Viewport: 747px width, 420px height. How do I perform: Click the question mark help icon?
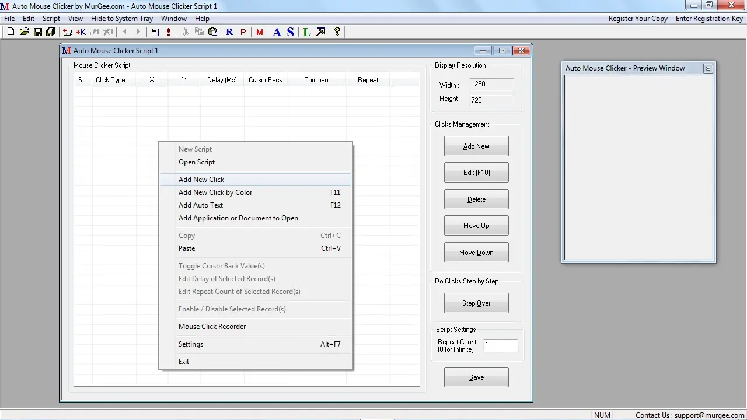click(x=337, y=32)
